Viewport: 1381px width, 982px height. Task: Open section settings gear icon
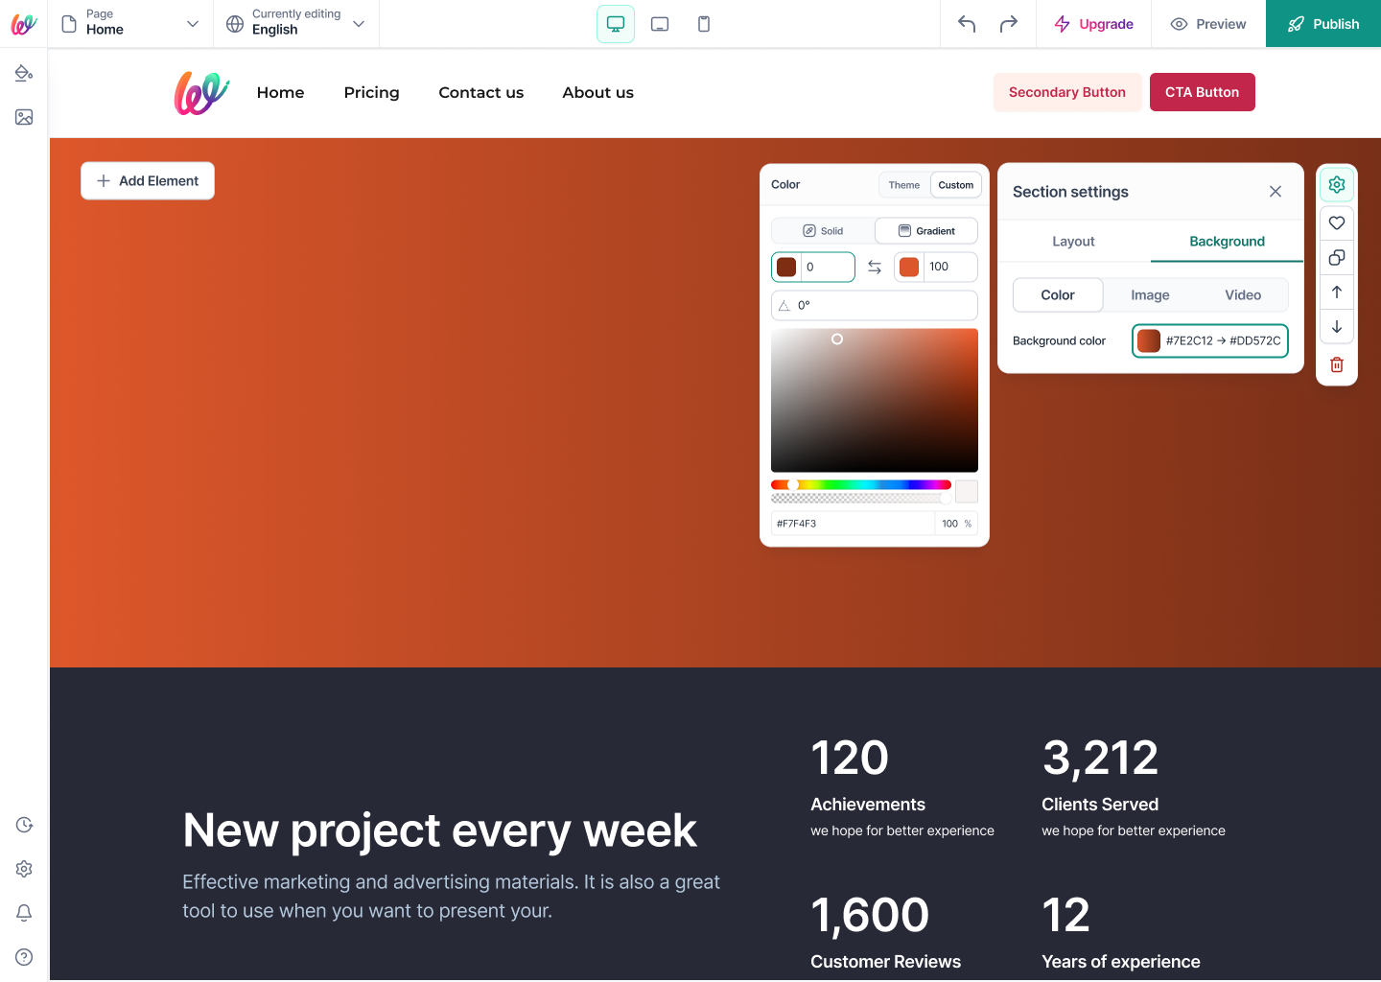tap(1337, 184)
